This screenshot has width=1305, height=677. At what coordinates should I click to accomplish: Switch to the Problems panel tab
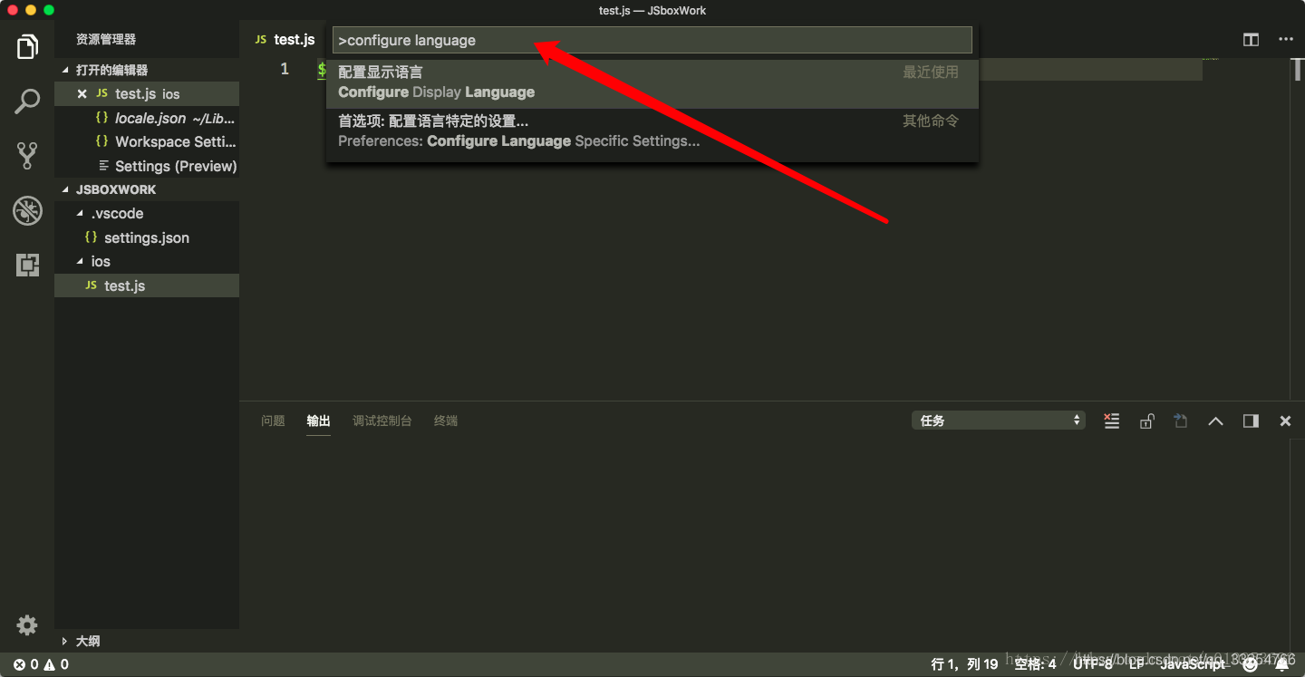273,421
